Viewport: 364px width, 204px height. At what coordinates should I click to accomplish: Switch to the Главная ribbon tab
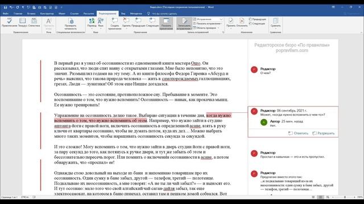click(x=18, y=14)
